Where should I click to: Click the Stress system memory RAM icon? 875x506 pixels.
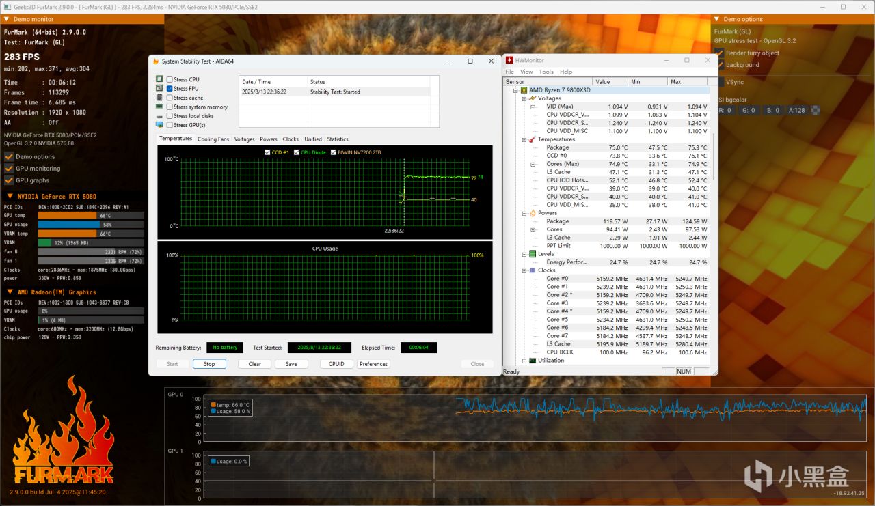point(159,107)
